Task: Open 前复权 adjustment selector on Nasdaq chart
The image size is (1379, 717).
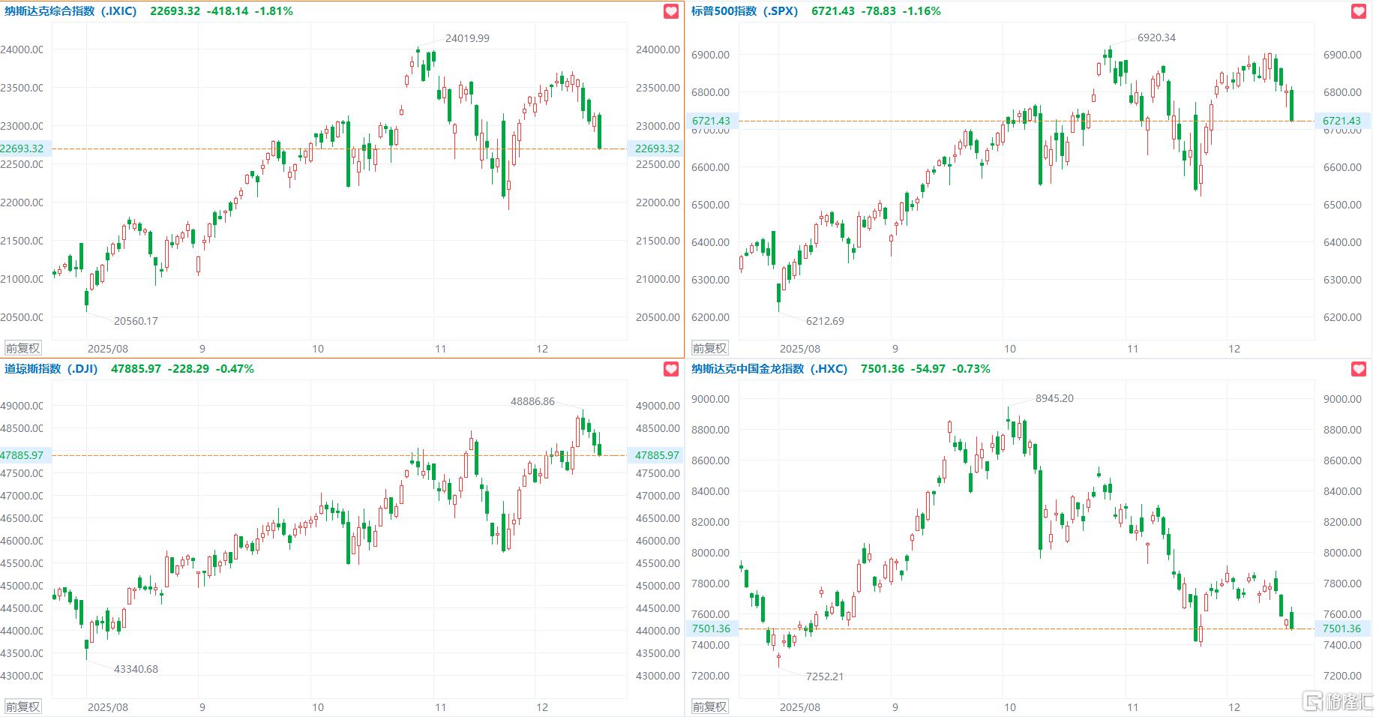Action: click(x=23, y=348)
